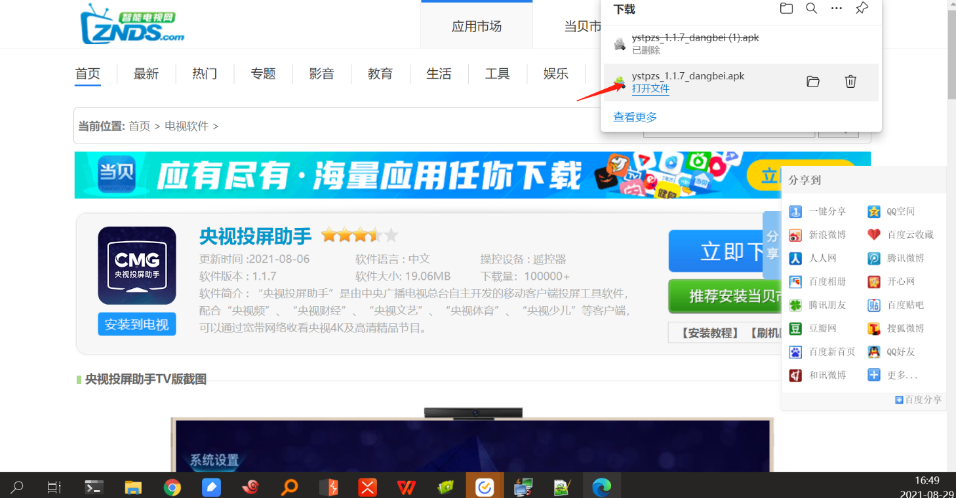Select the 娱乐 category

click(556, 74)
